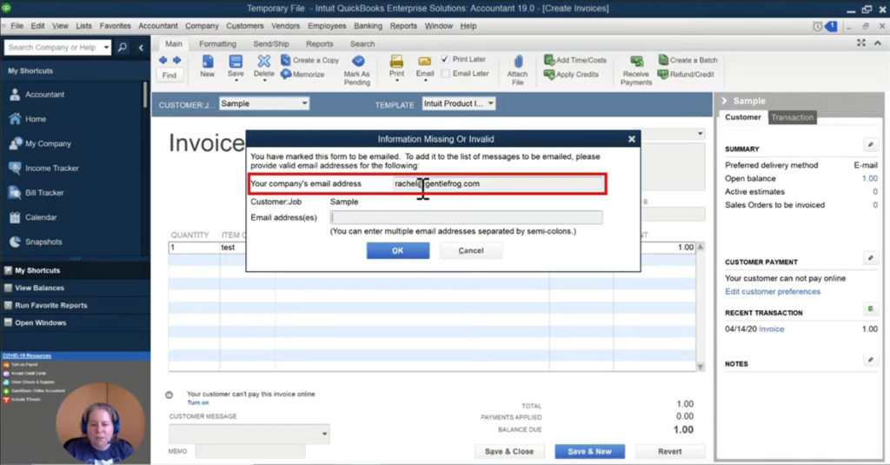Click the customer Email address(es) input field
This screenshot has height=465, width=890.
(x=466, y=217)
